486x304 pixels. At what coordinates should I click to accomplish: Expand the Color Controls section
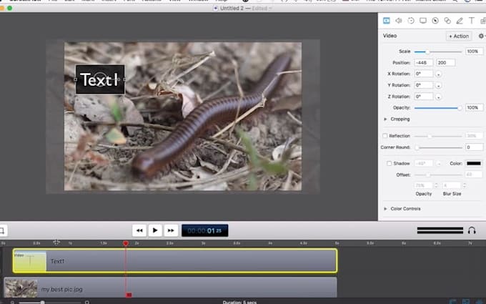385,209
